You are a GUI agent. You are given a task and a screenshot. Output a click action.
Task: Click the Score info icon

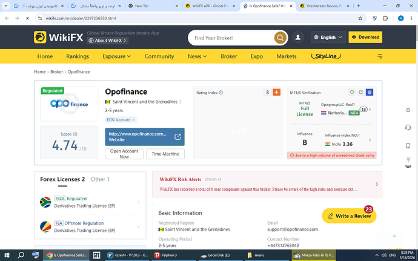coord(75,134)
